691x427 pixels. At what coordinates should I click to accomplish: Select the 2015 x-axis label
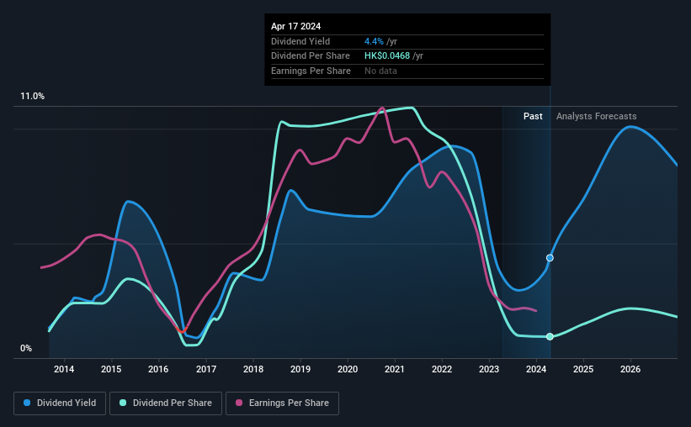click(x=111, y=369)
